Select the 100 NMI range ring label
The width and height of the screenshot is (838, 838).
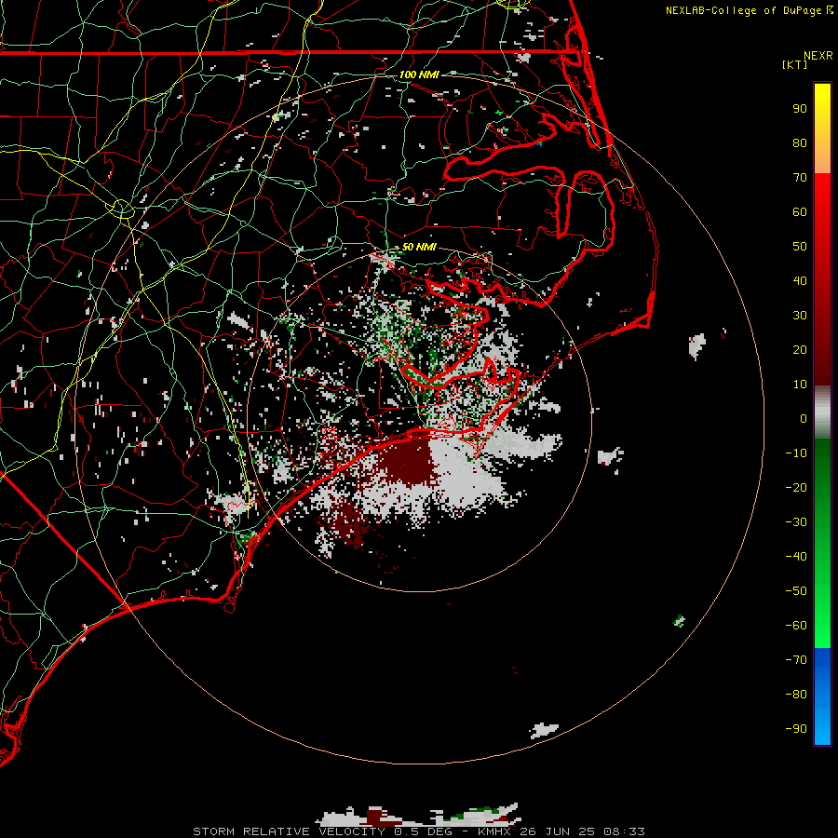(419, 74)
